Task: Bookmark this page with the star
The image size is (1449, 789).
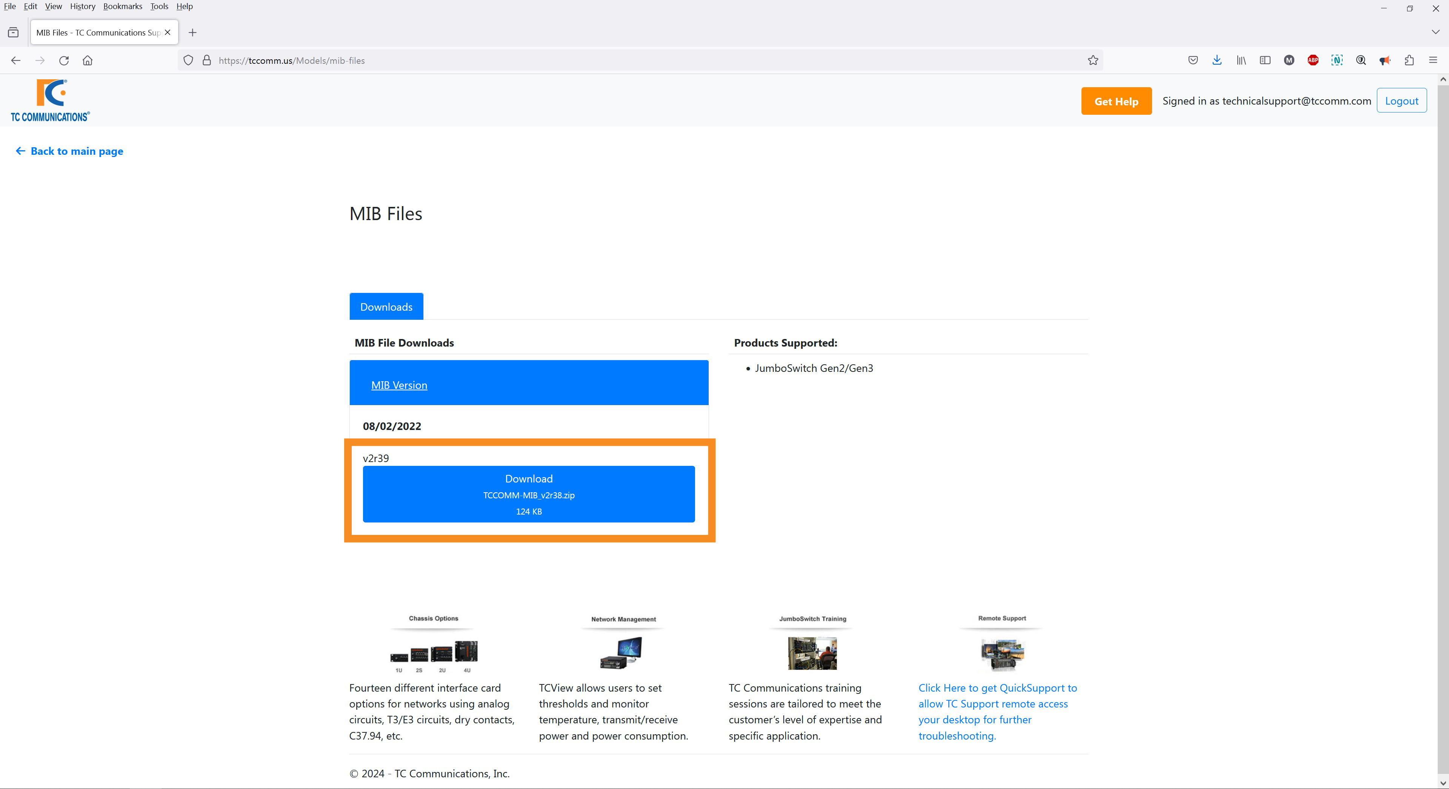Action: pos(1093,60)
